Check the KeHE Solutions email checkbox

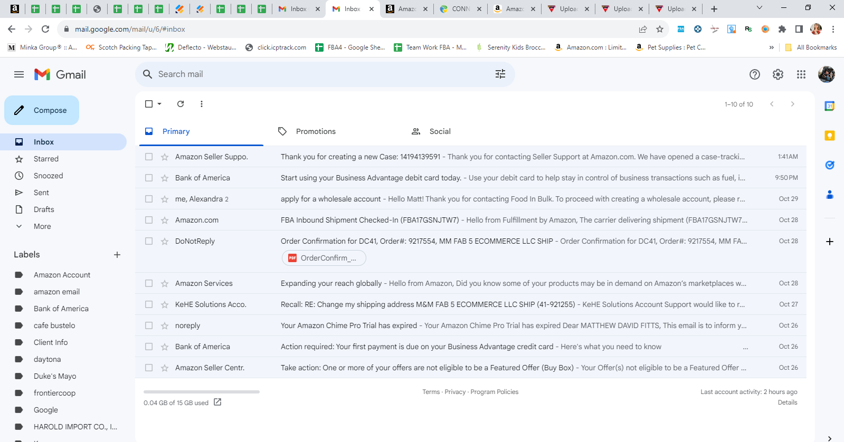149,304
